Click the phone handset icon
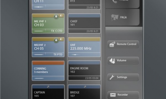Screen dimensions: 166x99 click(x=115, y=1)
